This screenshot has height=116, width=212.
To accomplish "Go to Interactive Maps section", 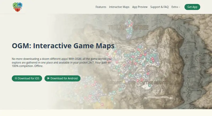I will (x=119, y=7).
